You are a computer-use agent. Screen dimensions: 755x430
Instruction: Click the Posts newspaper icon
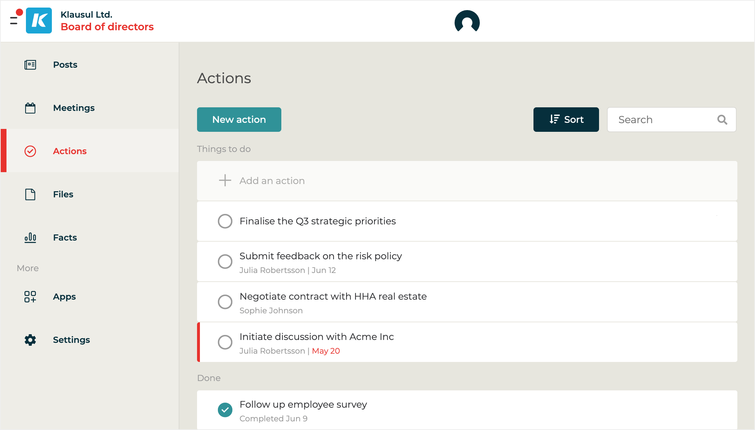pyautogui.click(x=30, y=65)
